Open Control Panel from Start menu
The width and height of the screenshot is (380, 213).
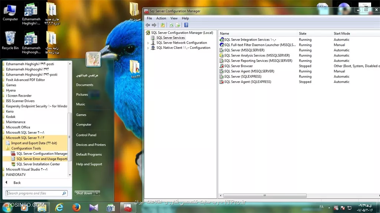(x=86, y=135)
